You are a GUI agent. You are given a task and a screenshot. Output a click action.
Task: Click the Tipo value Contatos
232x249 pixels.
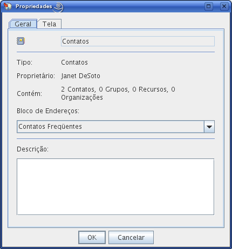(74, 63)
